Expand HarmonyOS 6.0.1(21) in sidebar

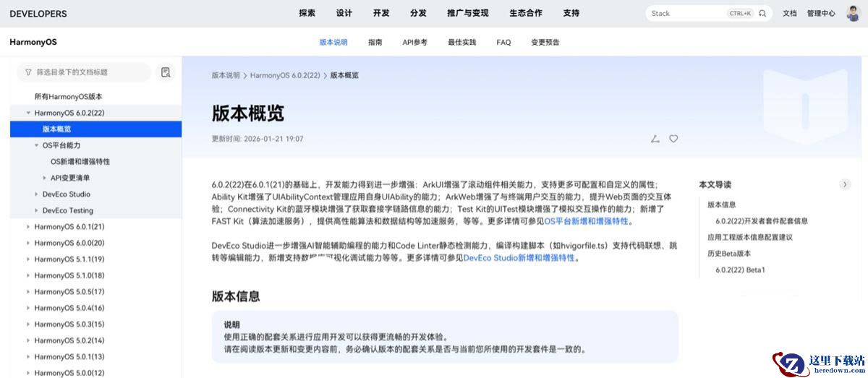click(x=28, y=227)
